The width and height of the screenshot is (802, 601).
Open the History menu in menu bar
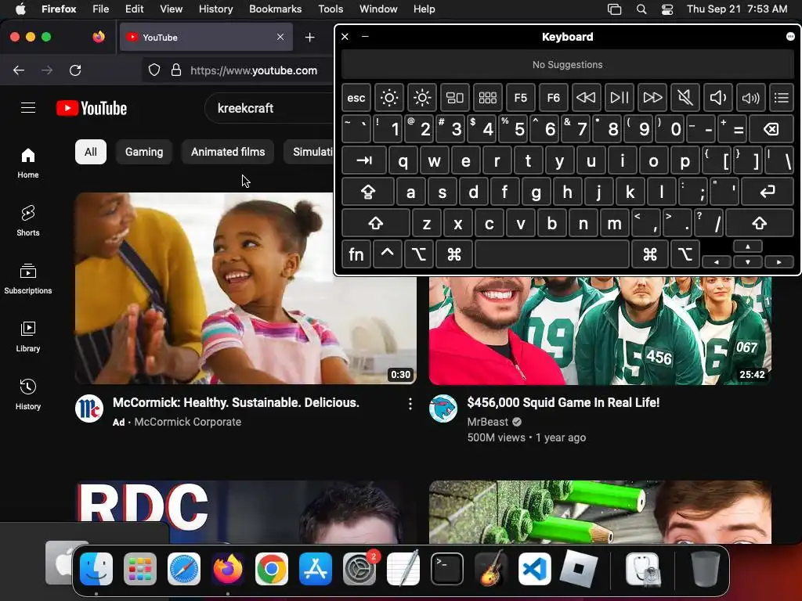point(215,9)
